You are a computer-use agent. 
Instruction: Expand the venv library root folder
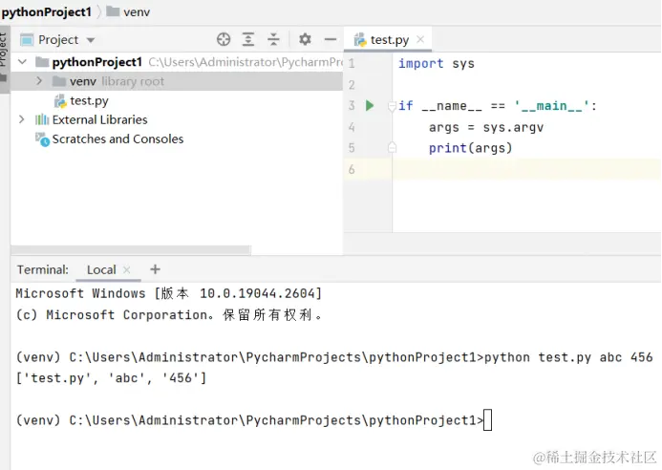tap(39, 80)
